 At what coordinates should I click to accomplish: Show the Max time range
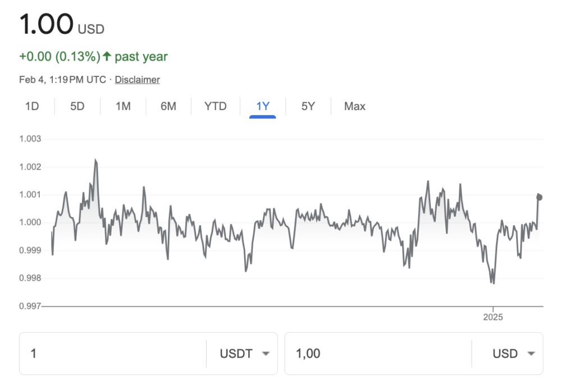(355, 106)
